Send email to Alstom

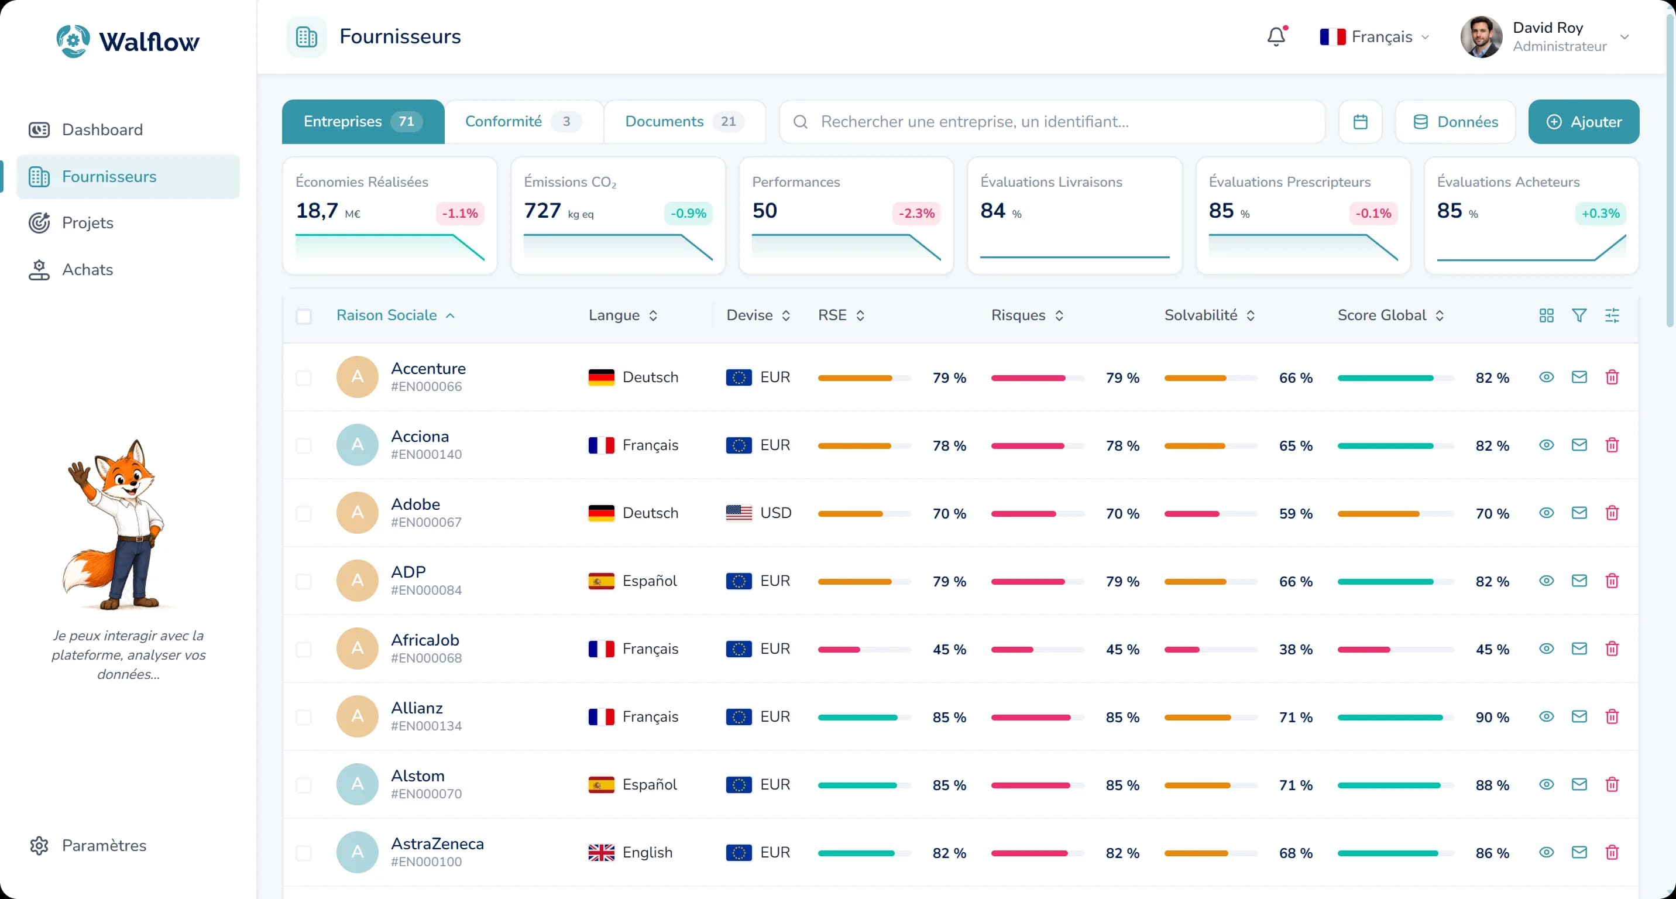click(1579, 784)
